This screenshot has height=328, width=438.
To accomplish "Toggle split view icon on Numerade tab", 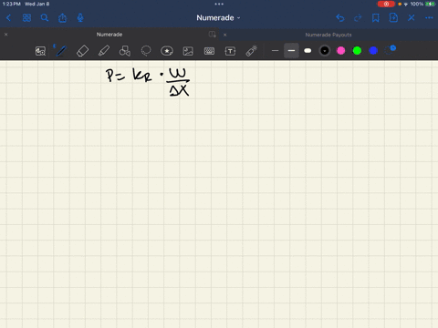I will click(213, 35).
